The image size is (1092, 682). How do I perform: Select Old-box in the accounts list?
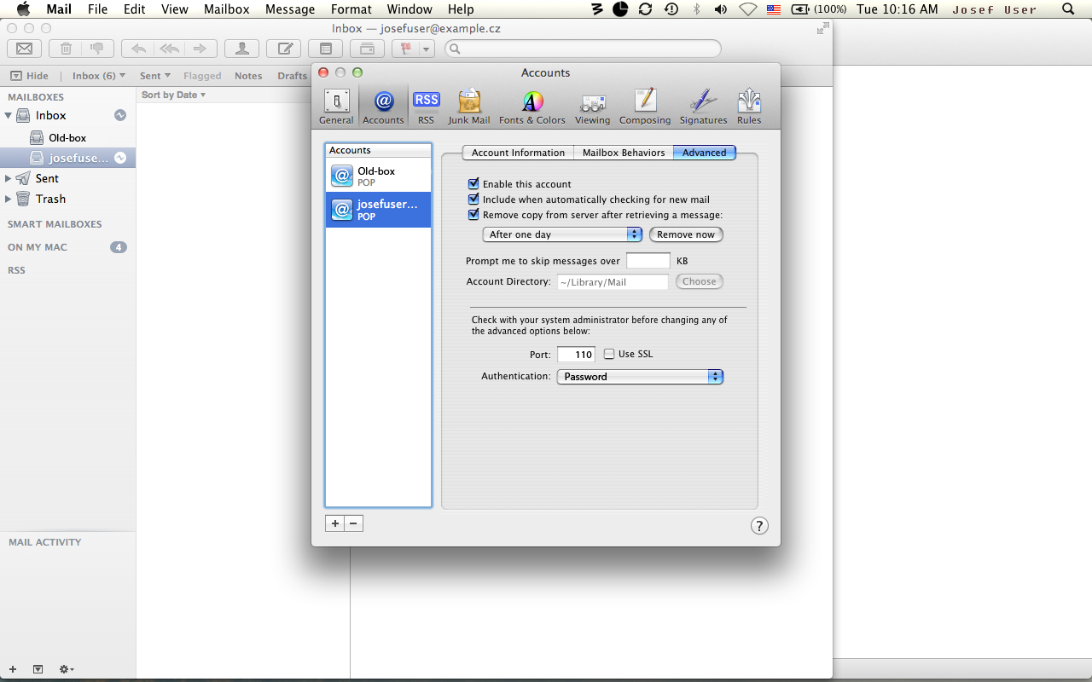coord(378,176)
